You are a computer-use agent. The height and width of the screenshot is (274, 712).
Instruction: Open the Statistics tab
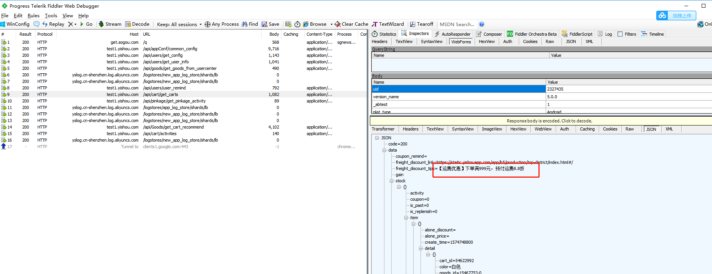point(384,34)
